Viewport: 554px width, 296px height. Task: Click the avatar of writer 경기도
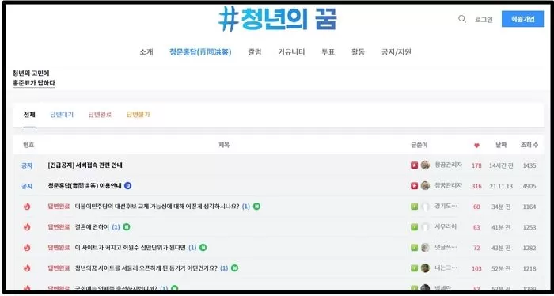425,207
